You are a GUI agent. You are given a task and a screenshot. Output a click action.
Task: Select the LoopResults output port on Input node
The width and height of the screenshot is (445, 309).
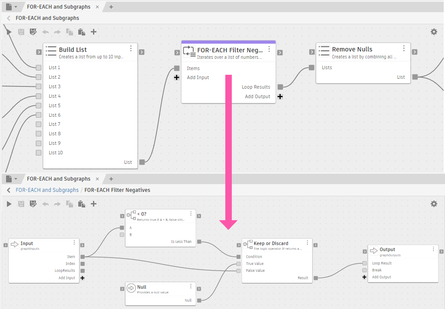pyautogui.click(x=82, y=271)
